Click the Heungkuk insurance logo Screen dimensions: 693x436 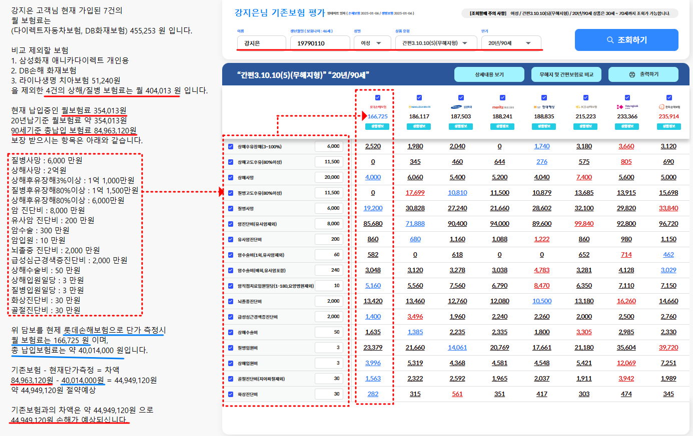tap(627, 107)
